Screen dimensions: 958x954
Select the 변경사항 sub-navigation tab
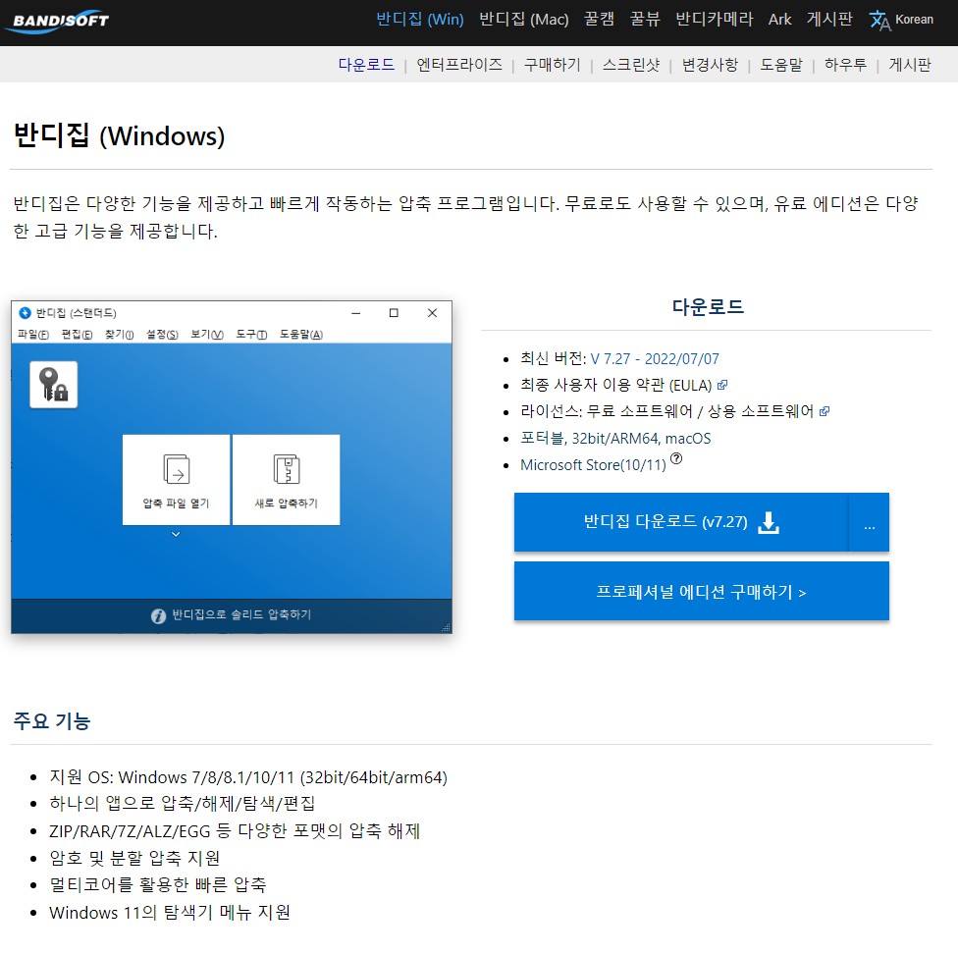[x=710, y=65]
